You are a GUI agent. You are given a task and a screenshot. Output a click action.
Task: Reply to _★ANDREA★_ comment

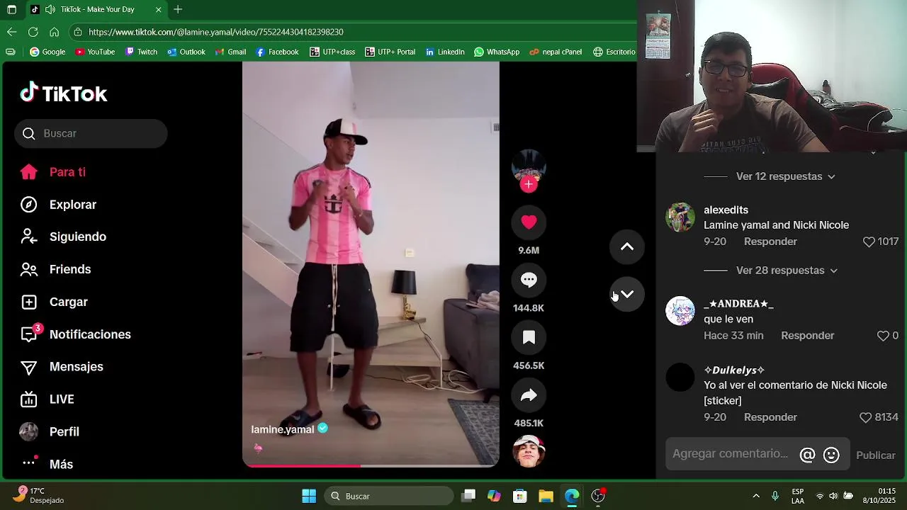click(807, 336)
